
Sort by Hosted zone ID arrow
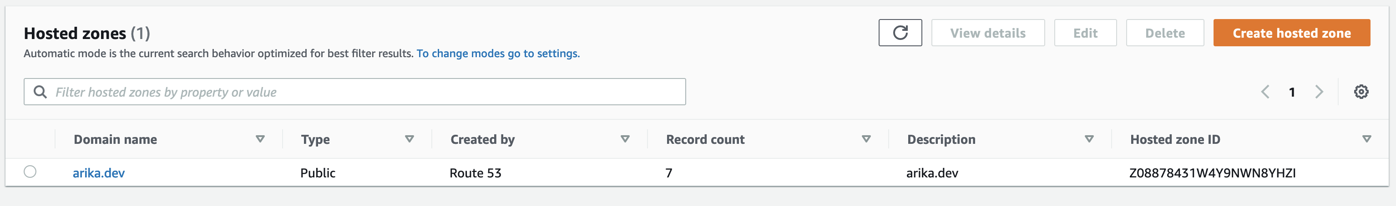[x=1366, y=139]
